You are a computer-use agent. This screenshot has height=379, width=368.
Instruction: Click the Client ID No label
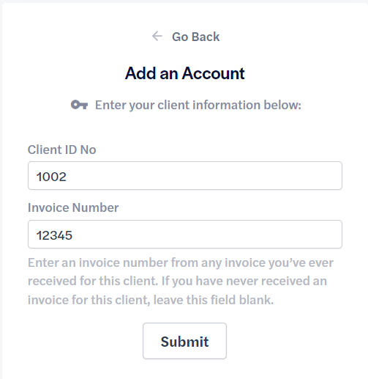coord(62,150)
